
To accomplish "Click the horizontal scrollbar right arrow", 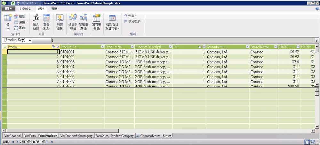I will coord(313,130).
